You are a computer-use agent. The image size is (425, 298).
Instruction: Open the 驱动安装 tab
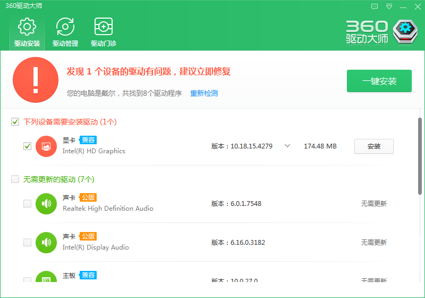coord(27,32)
